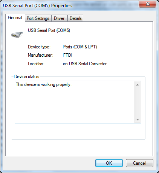Screen dimensions: 159x173
Task: Switch to the Port Settings tab
Action: coord(38,18)
